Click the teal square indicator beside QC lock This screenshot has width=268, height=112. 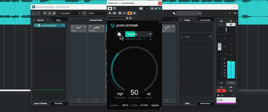pyautogui.click(x=160, y=9)
